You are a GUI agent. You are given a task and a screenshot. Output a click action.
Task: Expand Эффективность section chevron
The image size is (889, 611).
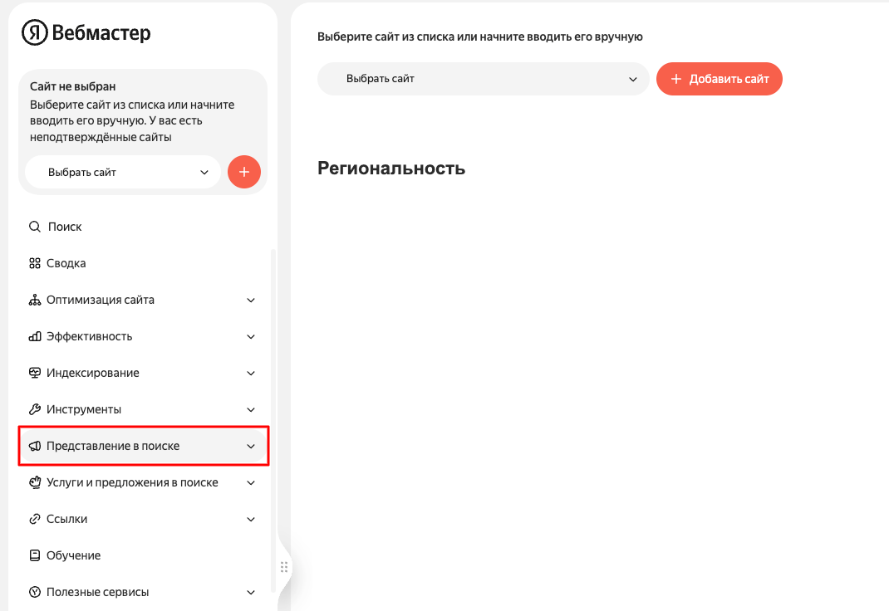pyautogui.click(x=251, y=336)
